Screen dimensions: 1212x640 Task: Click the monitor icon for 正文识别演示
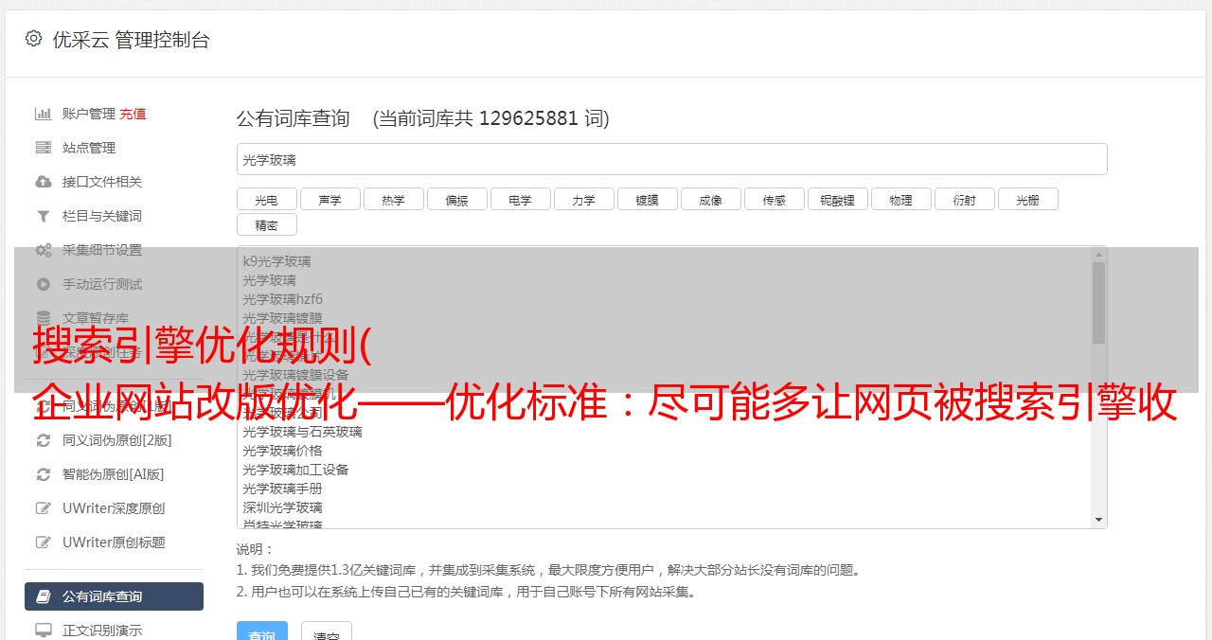[x=43, y=630]
